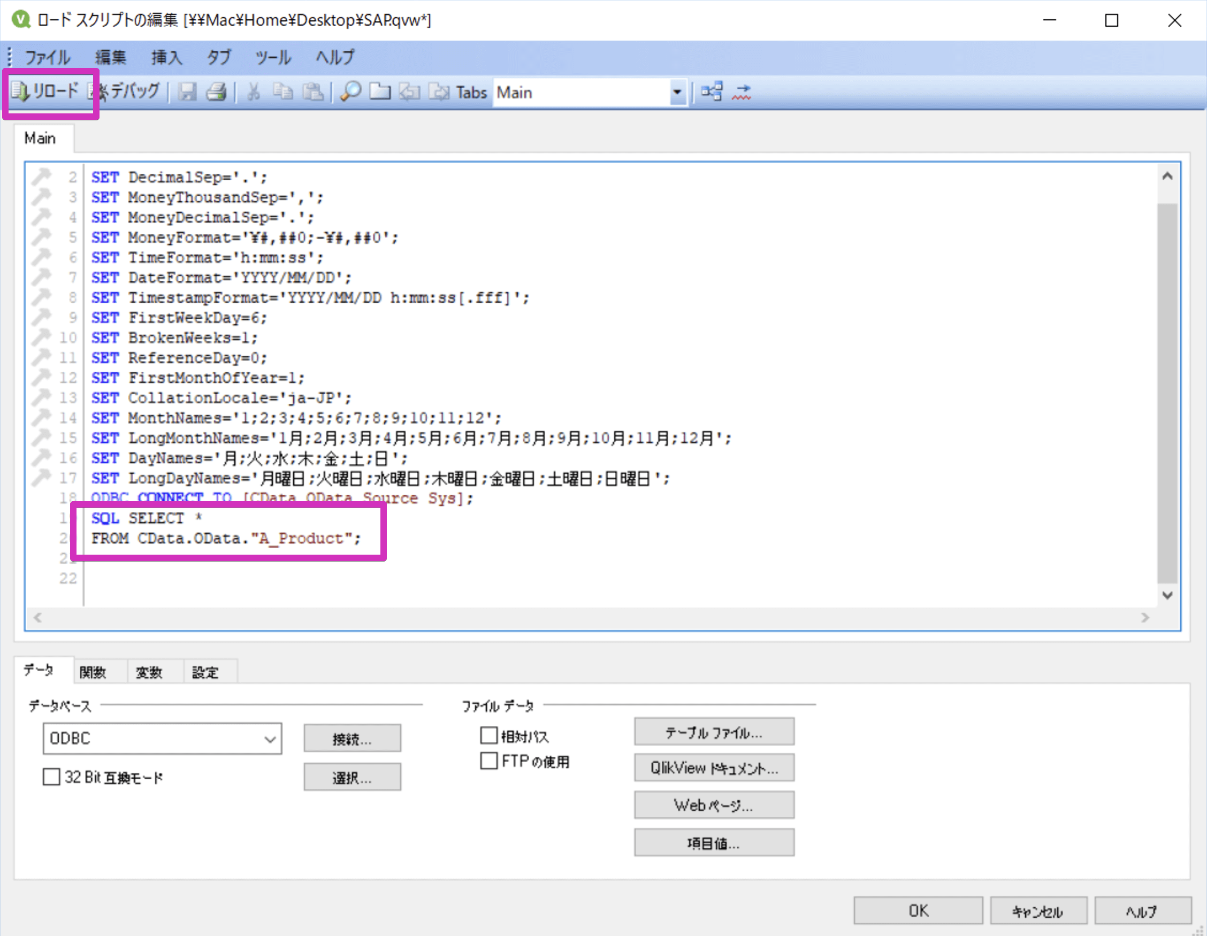The width and height of the screenshot is (1207, 936).
Task: Click the add new tab folder icon
Action: coord(380,91)
